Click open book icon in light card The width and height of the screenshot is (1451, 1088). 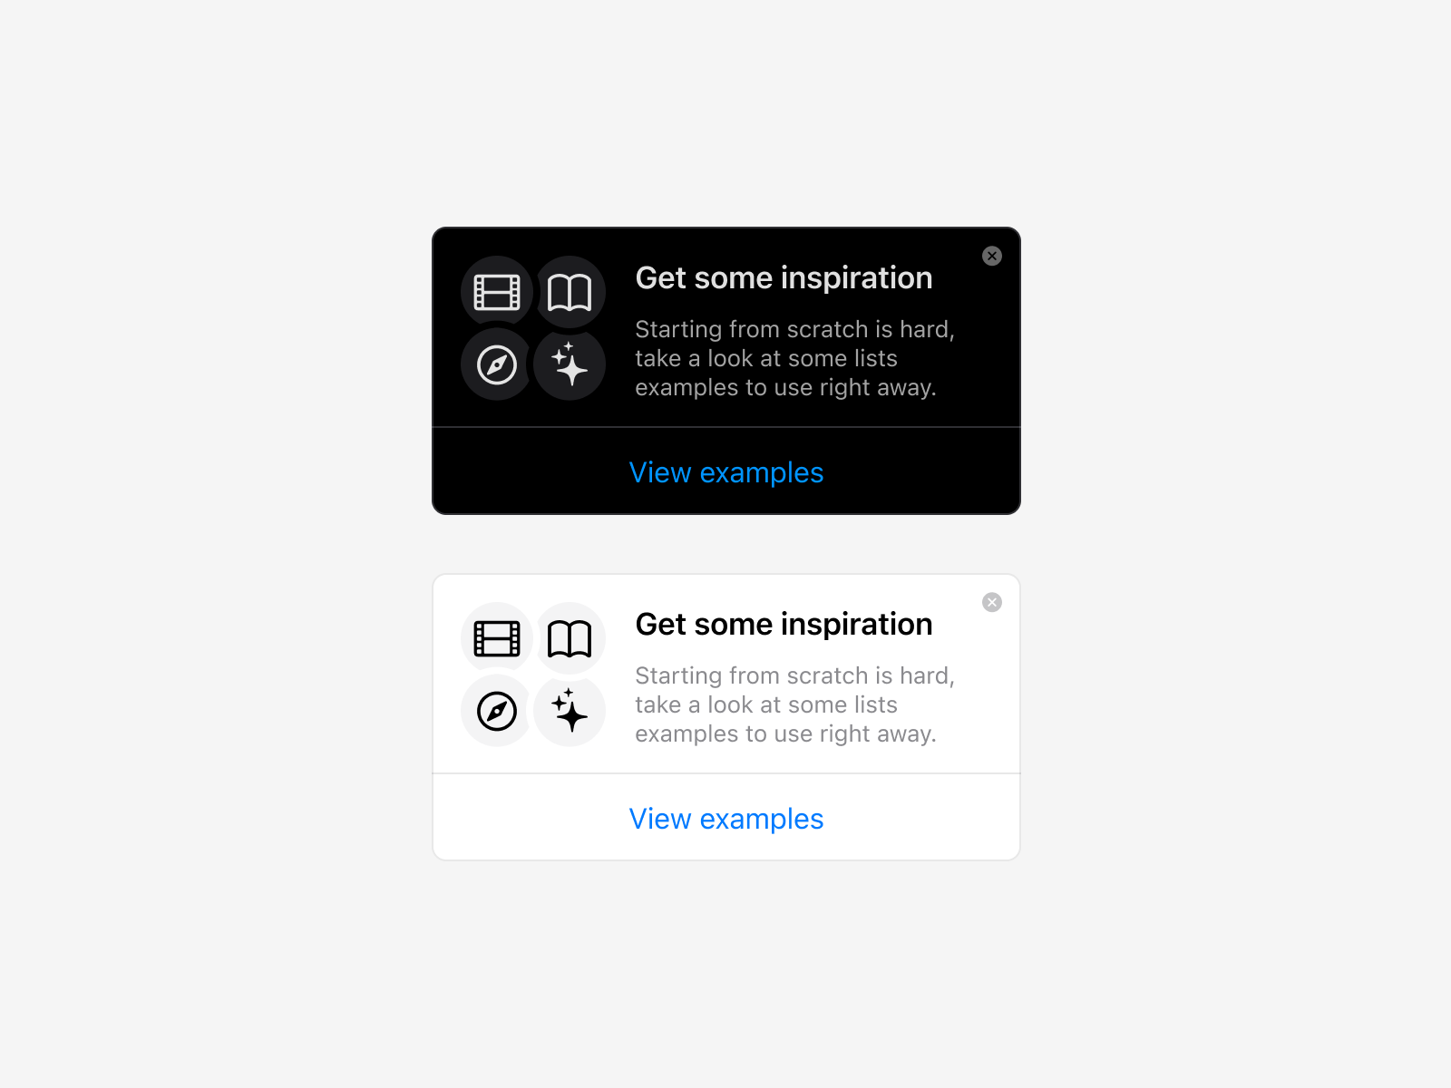[x=570, y=638]
